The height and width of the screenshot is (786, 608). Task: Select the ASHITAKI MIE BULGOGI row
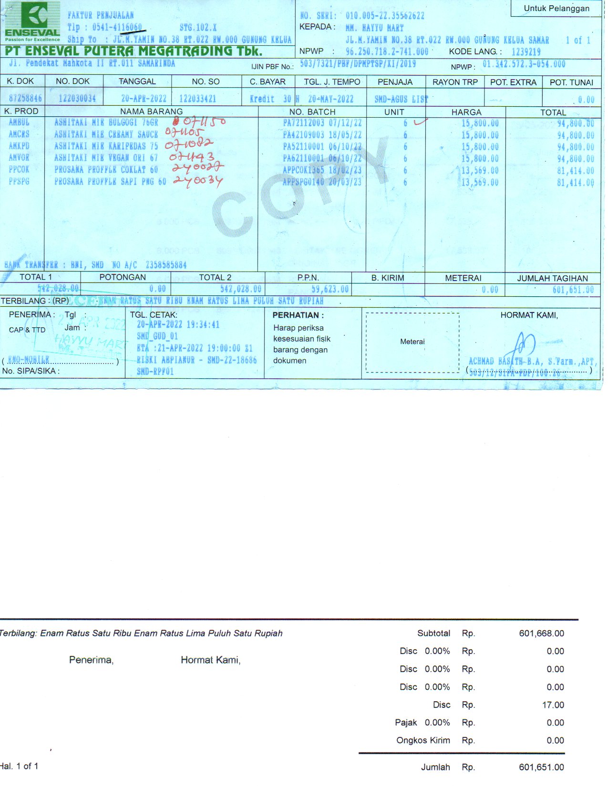(106, 123)
